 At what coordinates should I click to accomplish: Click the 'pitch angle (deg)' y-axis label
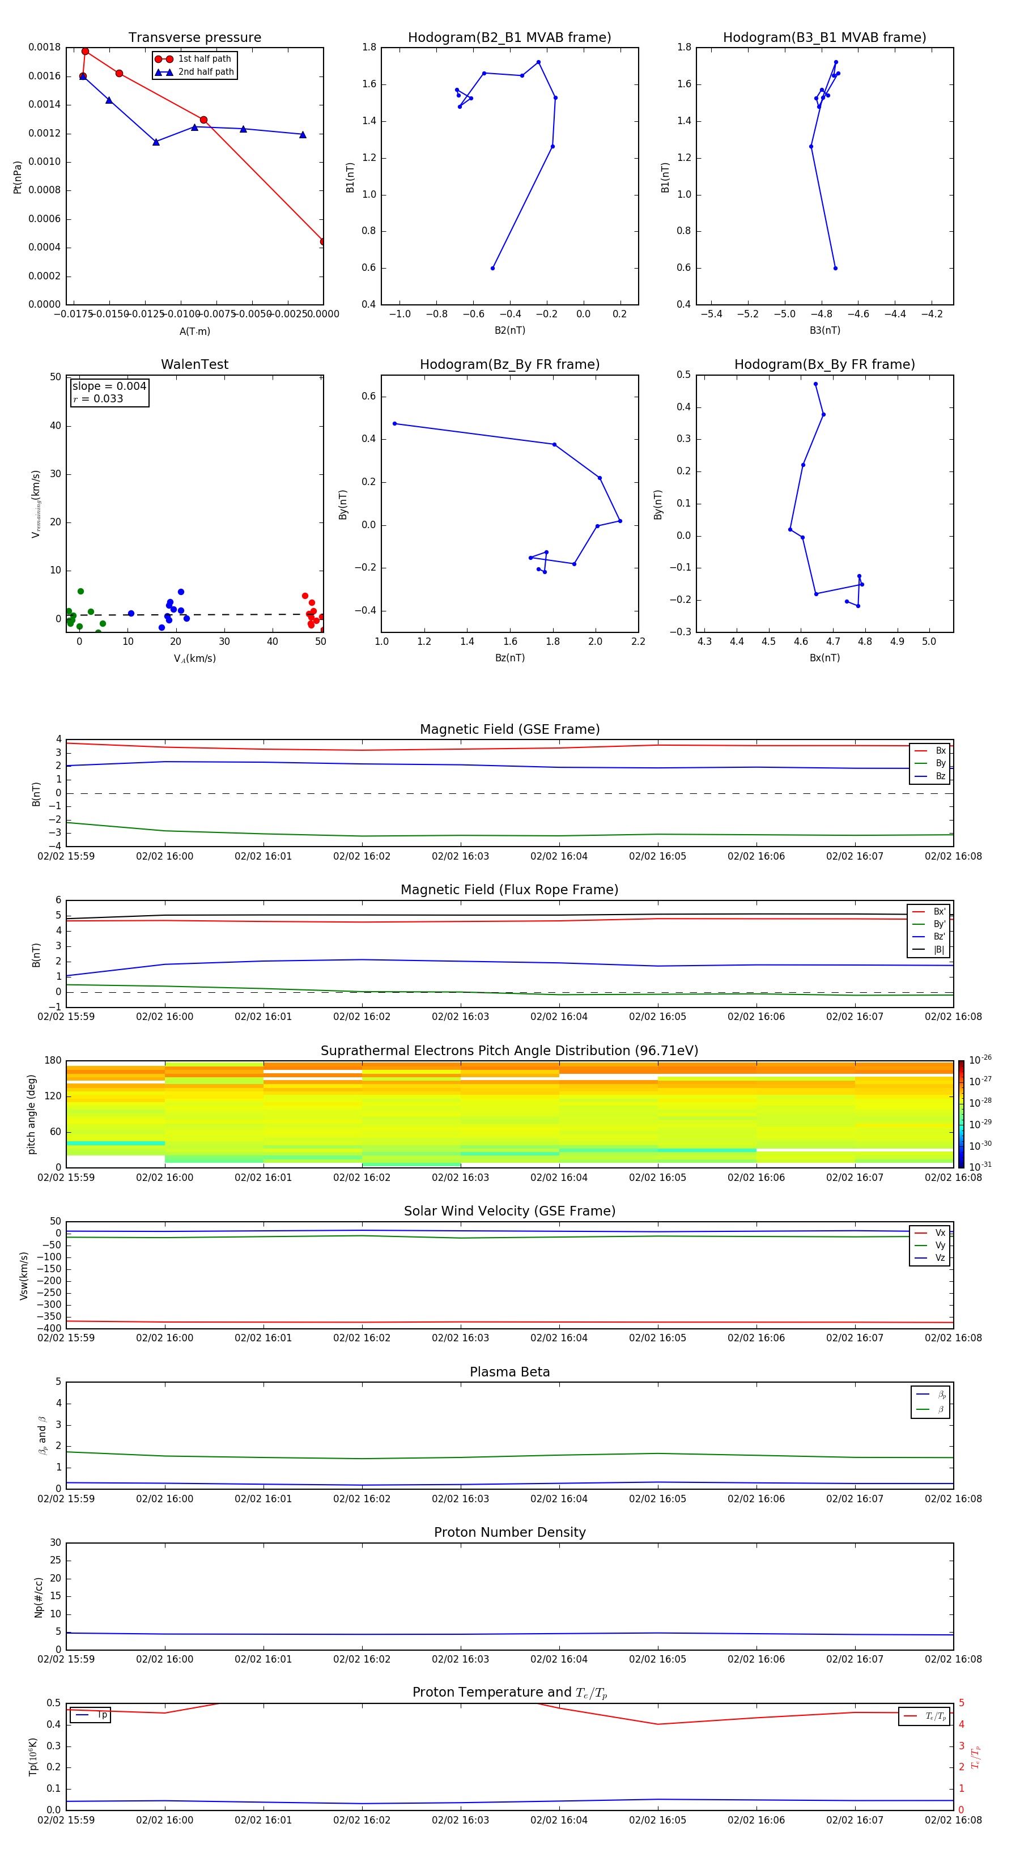tap(31, 1114)
